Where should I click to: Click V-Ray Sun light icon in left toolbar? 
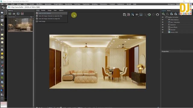point(2,54)
